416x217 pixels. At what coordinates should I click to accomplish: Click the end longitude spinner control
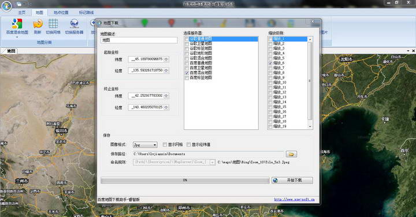(x=166, y=107)
